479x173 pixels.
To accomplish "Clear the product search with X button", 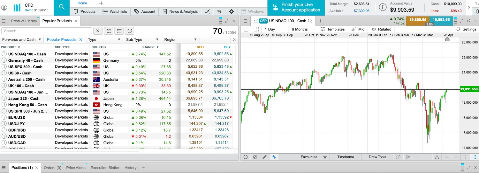I will [x=98, y=31].
